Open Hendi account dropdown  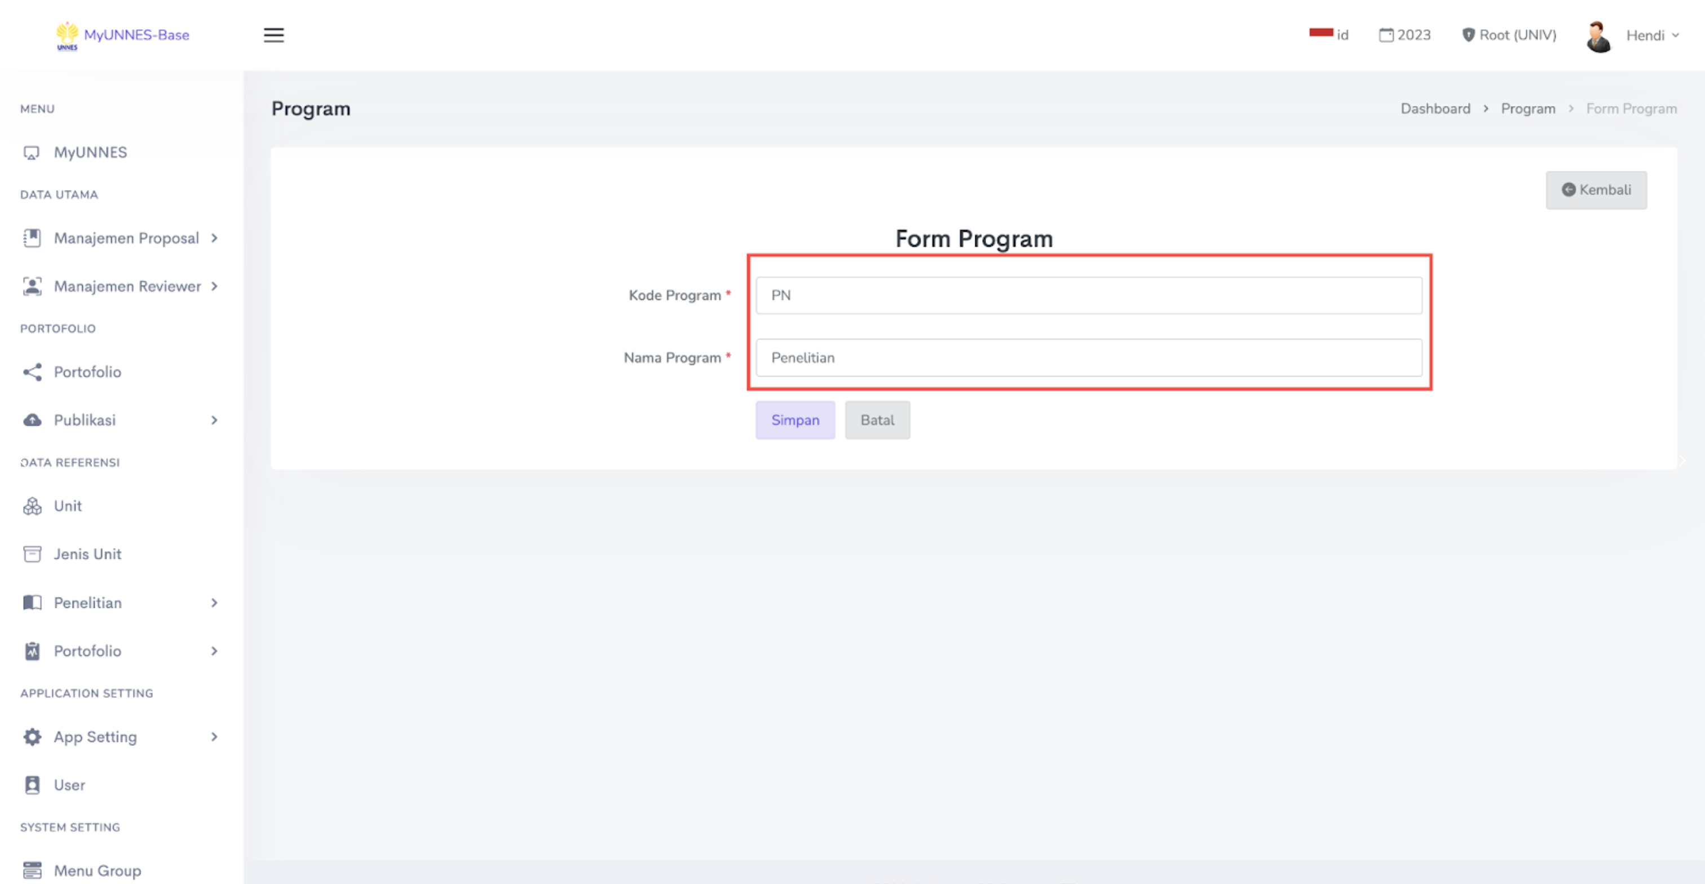click(x=1652, y=36)
